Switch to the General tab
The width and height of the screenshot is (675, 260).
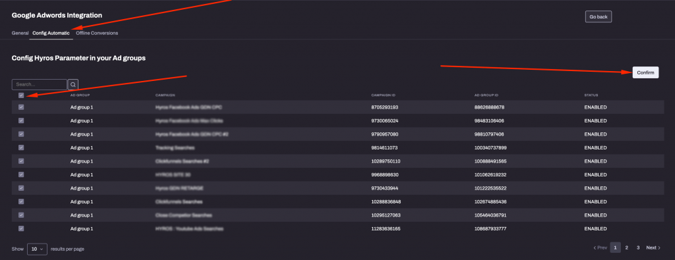click(20, 33)
